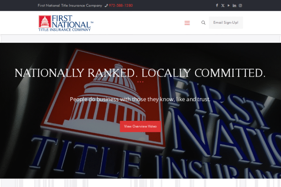Select the Nationally Ranked headline text
This screenshot has height=187, width=281.
click(140, 73)
